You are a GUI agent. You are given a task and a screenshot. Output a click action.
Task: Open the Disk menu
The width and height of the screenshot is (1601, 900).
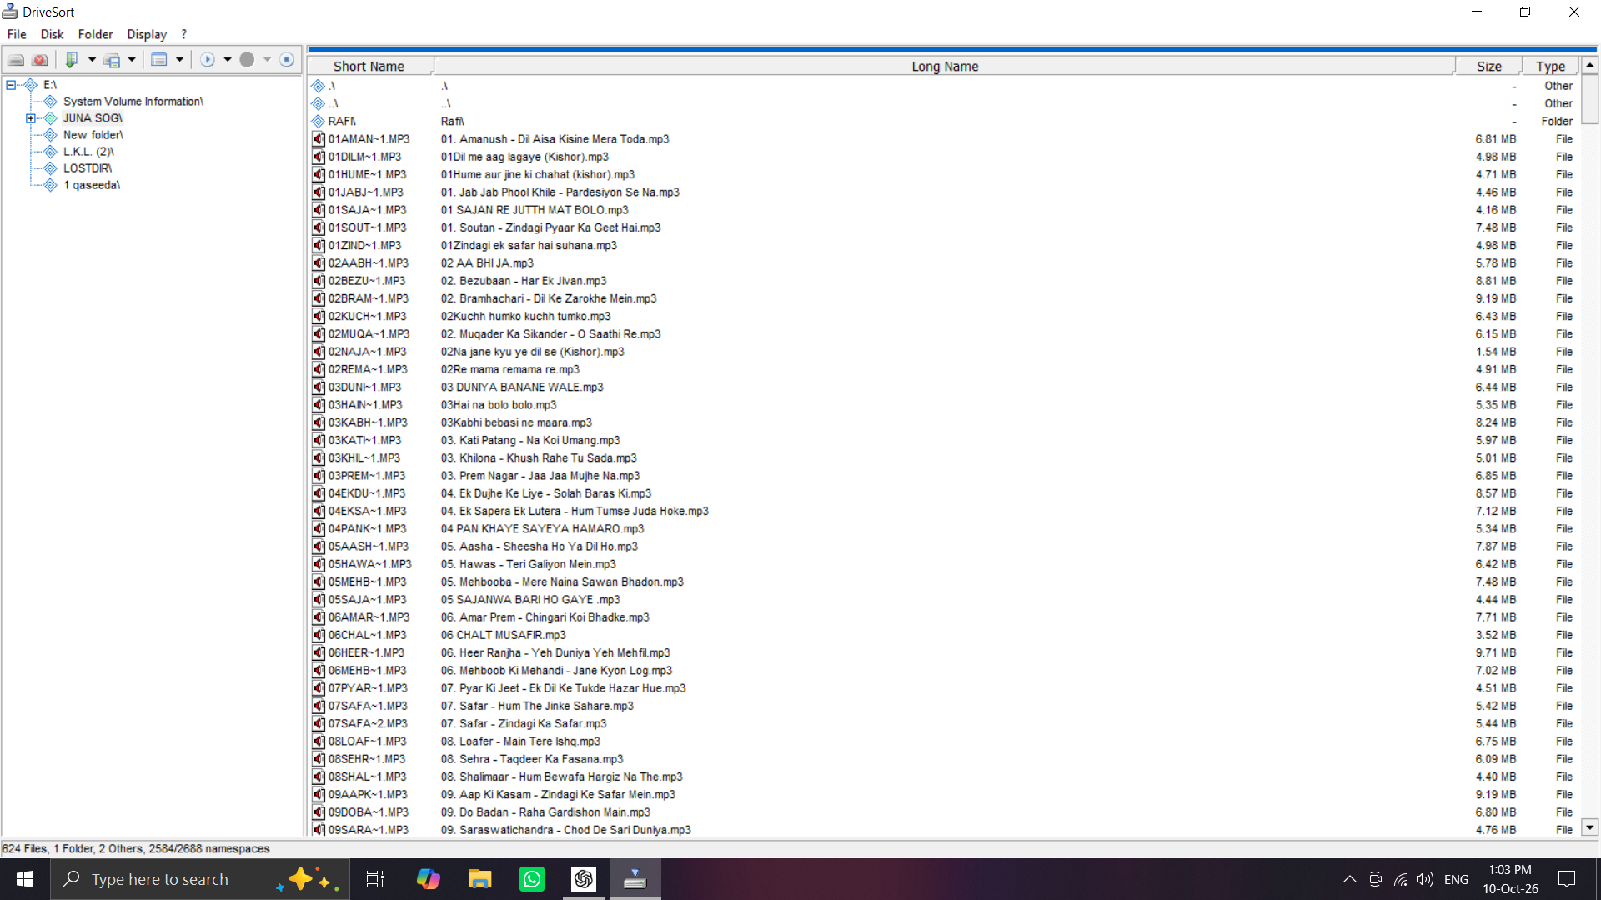52,34
